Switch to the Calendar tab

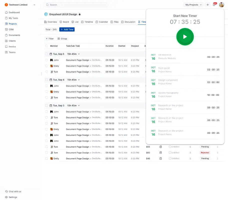pyautogui.click(x=102, y=22)
